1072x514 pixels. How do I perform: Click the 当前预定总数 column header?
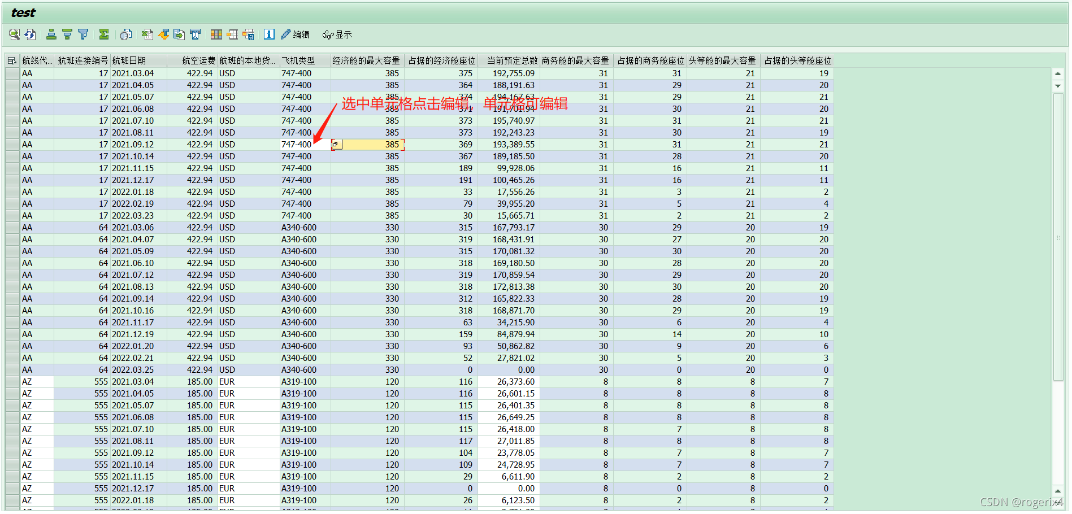click(x=509, y=60)
